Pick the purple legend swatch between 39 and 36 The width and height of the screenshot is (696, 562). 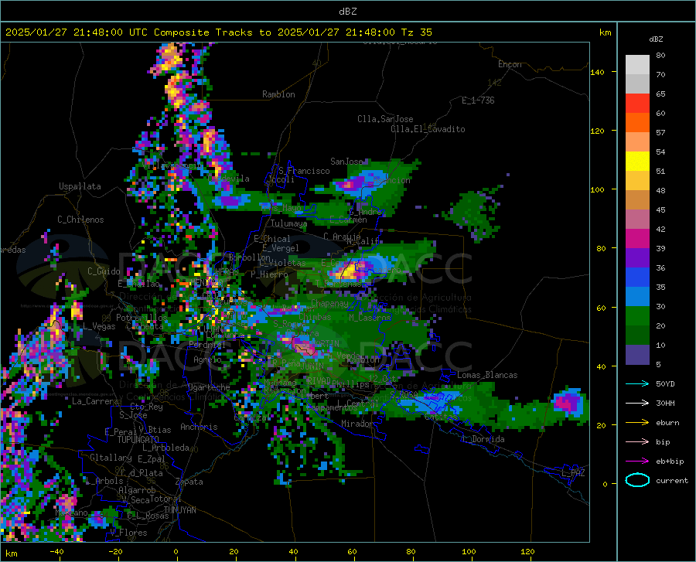click(x=637, y=258)
